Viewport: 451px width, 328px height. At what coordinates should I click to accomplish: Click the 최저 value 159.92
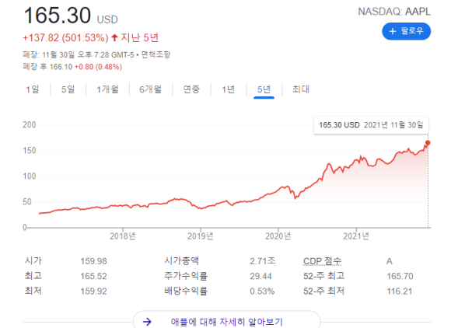tap(93, 291)
